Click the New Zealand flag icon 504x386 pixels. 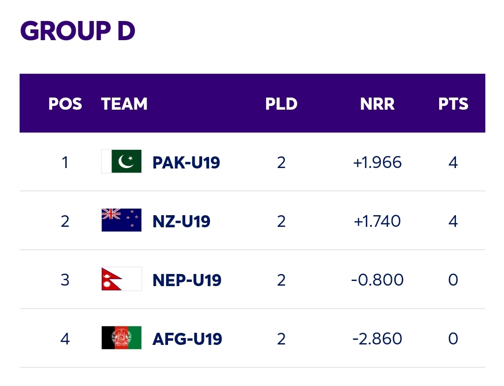coord(121,220)
